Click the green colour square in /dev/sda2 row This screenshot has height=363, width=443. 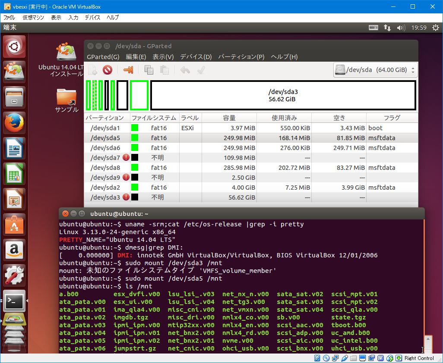click(135, 187)
